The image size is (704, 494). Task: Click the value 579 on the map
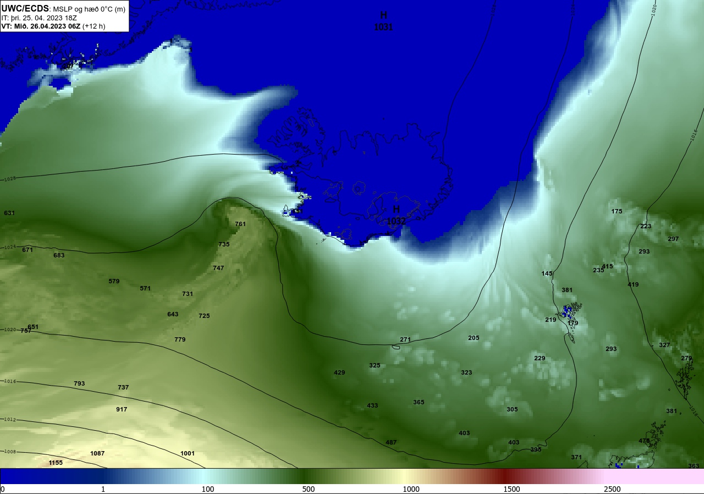pos(114,281)
